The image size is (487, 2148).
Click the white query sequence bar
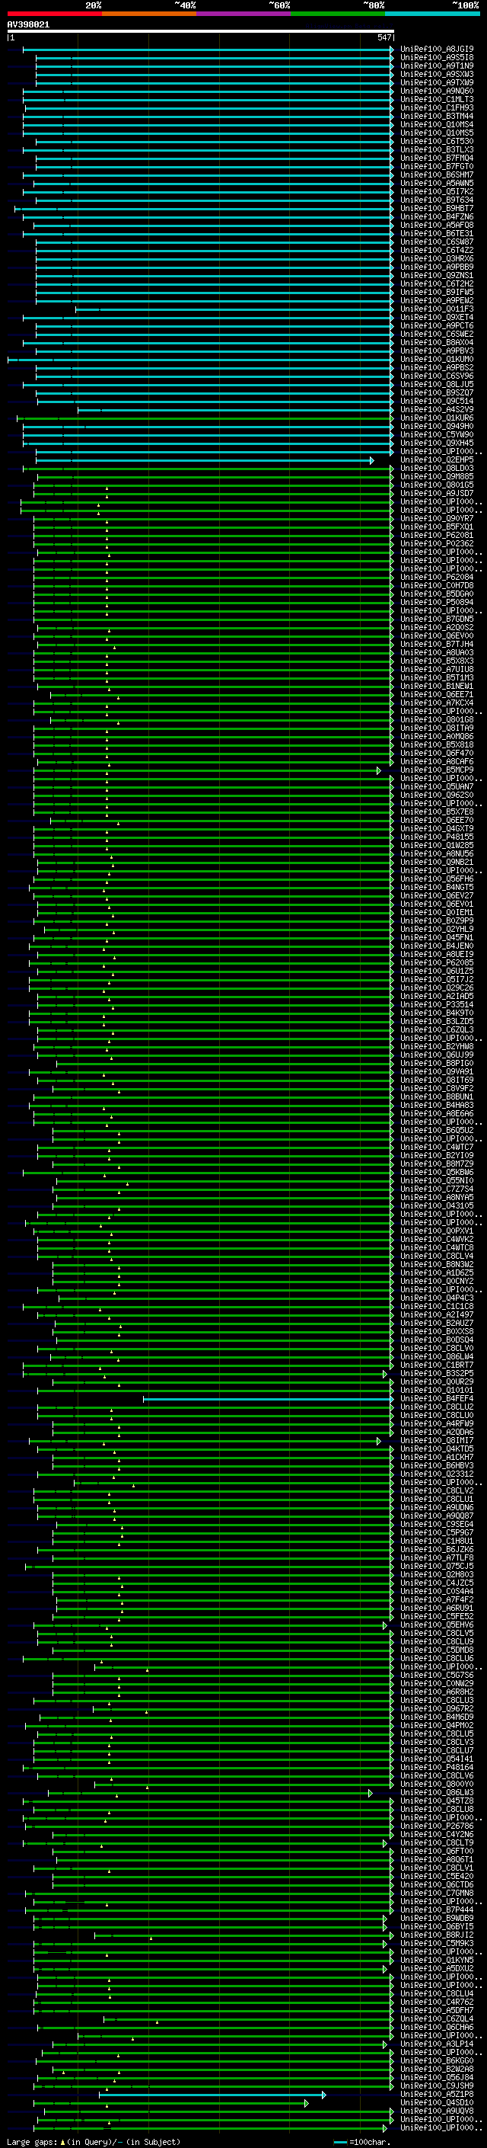pos(201,32)
